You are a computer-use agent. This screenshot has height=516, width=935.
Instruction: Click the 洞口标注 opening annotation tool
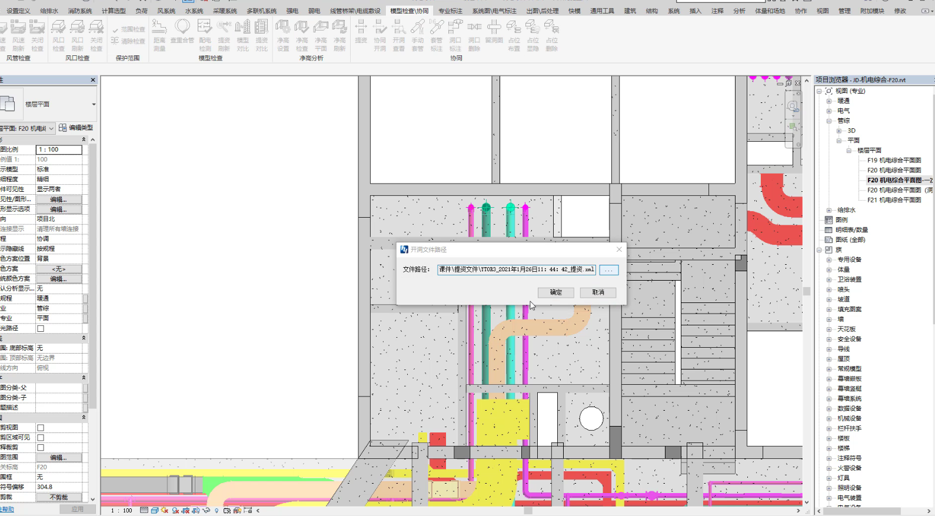tap(455, 35)
